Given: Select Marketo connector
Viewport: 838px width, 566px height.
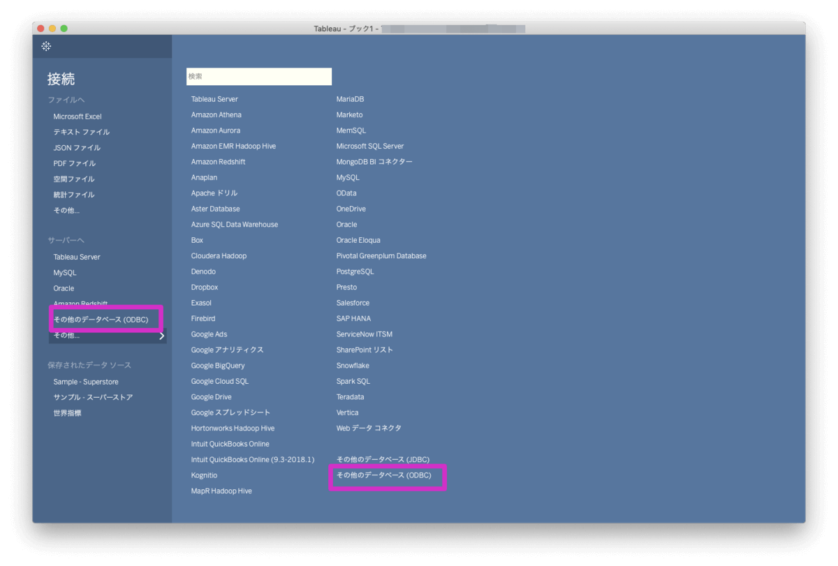Looking at the screenshot, I should [349, 114].
